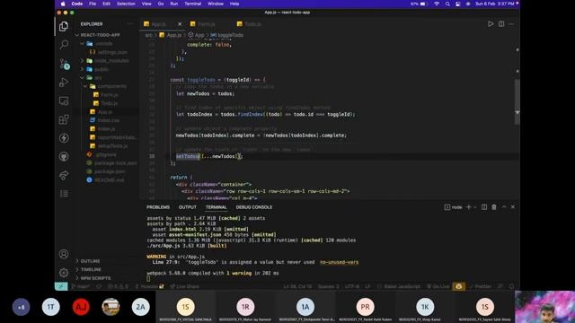
Task: Open the no-unused-vars link in terminal
Action: (x=340, y=262)
